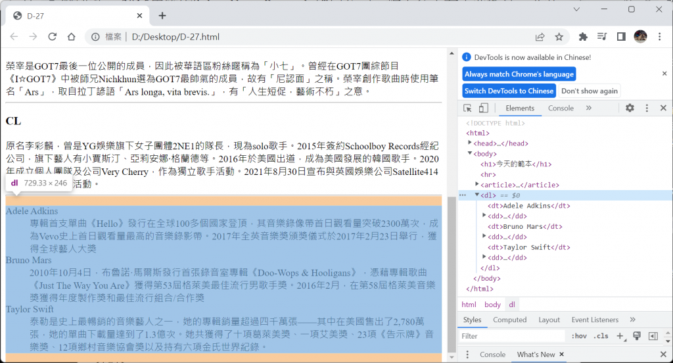Viewport: 673px width, 363px height.
Task: Show more DevTools panels chevron
Action: click(589, 109)
